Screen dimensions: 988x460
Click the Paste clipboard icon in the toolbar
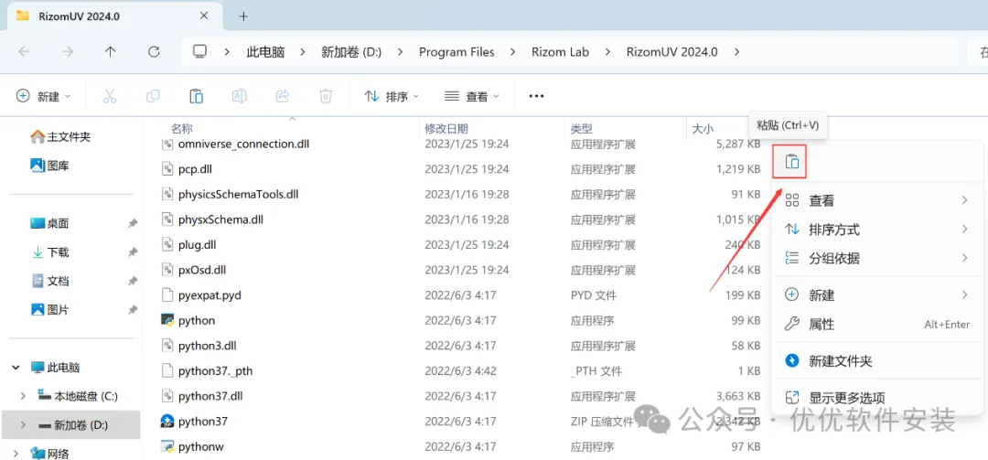[x=196, y=96]
